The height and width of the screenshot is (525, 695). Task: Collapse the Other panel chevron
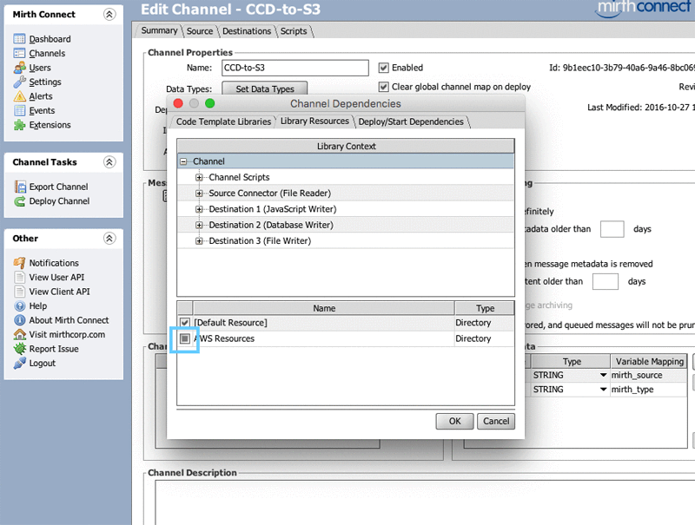tap(109, 239)
